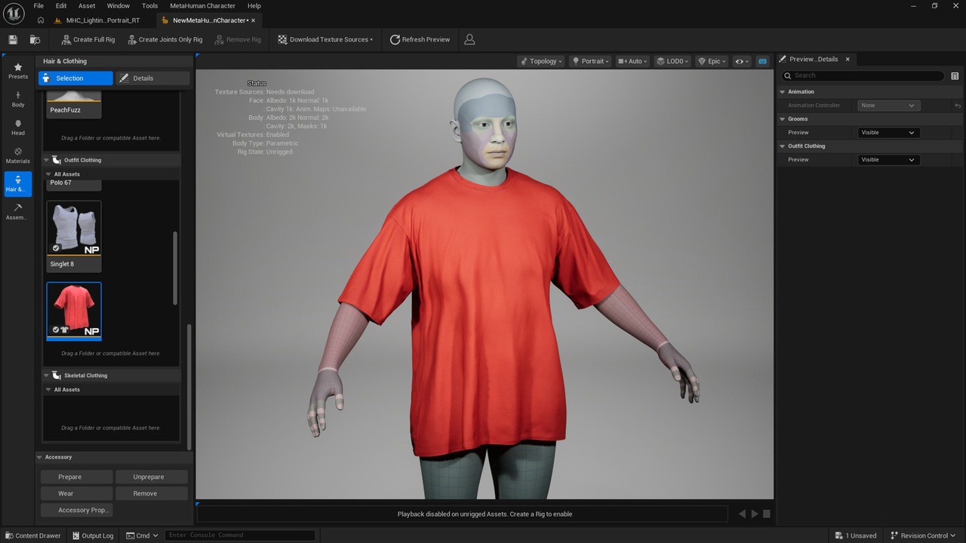Viewport: 966px width, 543px height.
Task: Click the Unprepare accessory button
Action: 152,477
